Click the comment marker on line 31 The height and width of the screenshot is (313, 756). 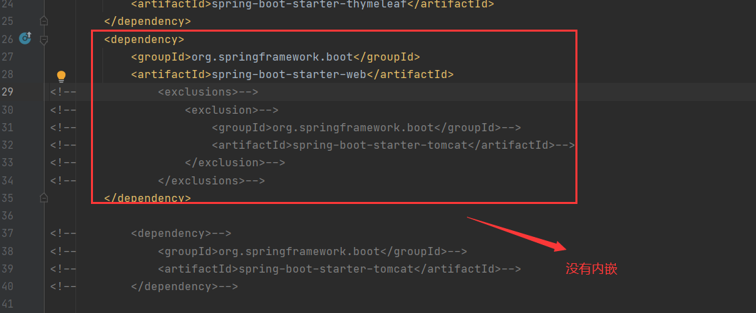click(x=63, y=128)
